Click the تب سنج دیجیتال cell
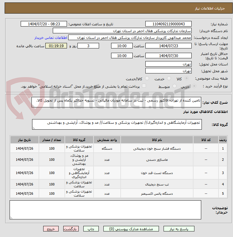Viewport: 233px width, 237px height. pos(157,184)
